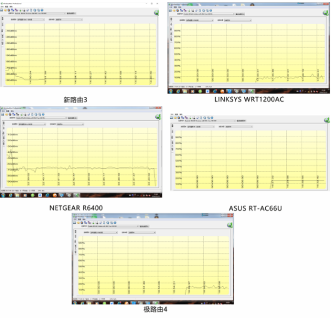The width and height of the screenshot is (331, 319).
Task: Open the adapter selection dropdown in ASUS RT-AC66U window
Action: (210, 121)
